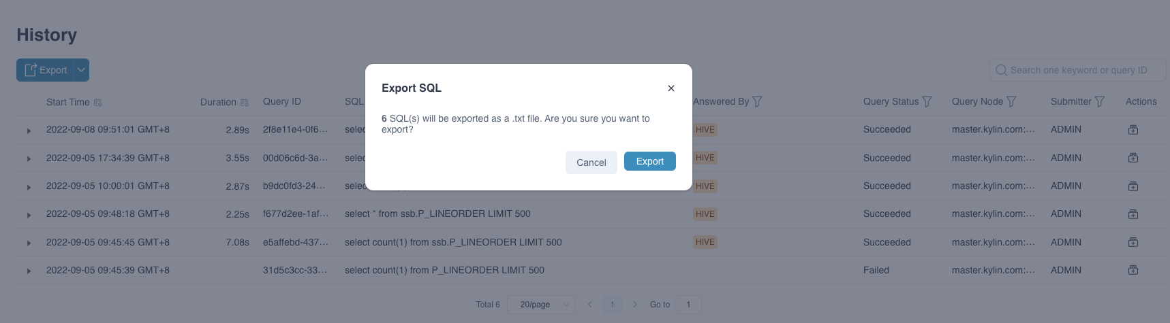Screen dimensions: 1170x323
Task: Focus the query keyword search field
Action: coord(1078,70)
